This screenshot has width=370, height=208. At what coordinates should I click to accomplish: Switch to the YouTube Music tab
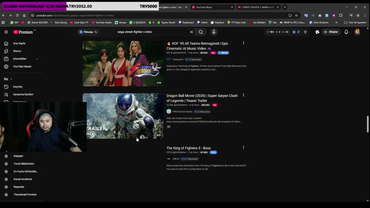pos(212,7)
